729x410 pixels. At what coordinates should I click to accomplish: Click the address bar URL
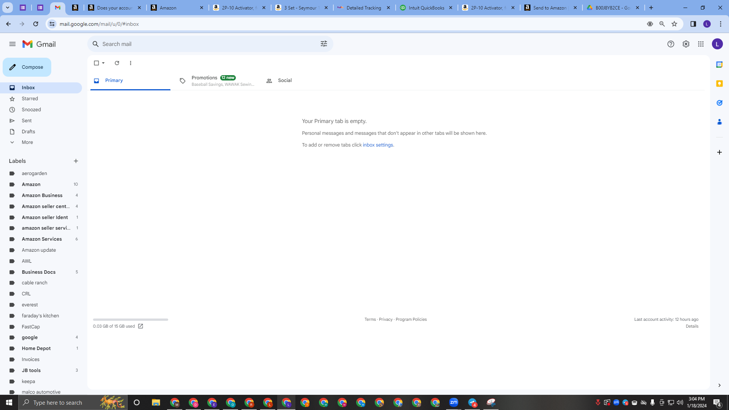pos(99,24)
